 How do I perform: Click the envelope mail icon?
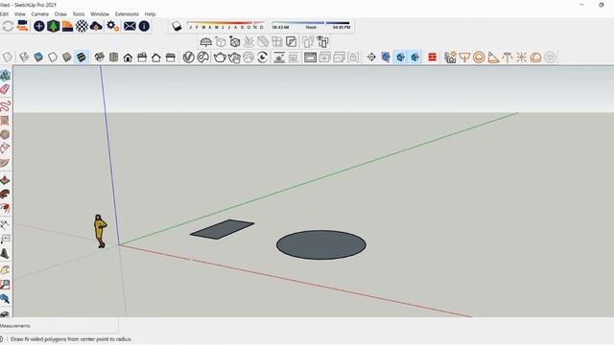(130, 26)
